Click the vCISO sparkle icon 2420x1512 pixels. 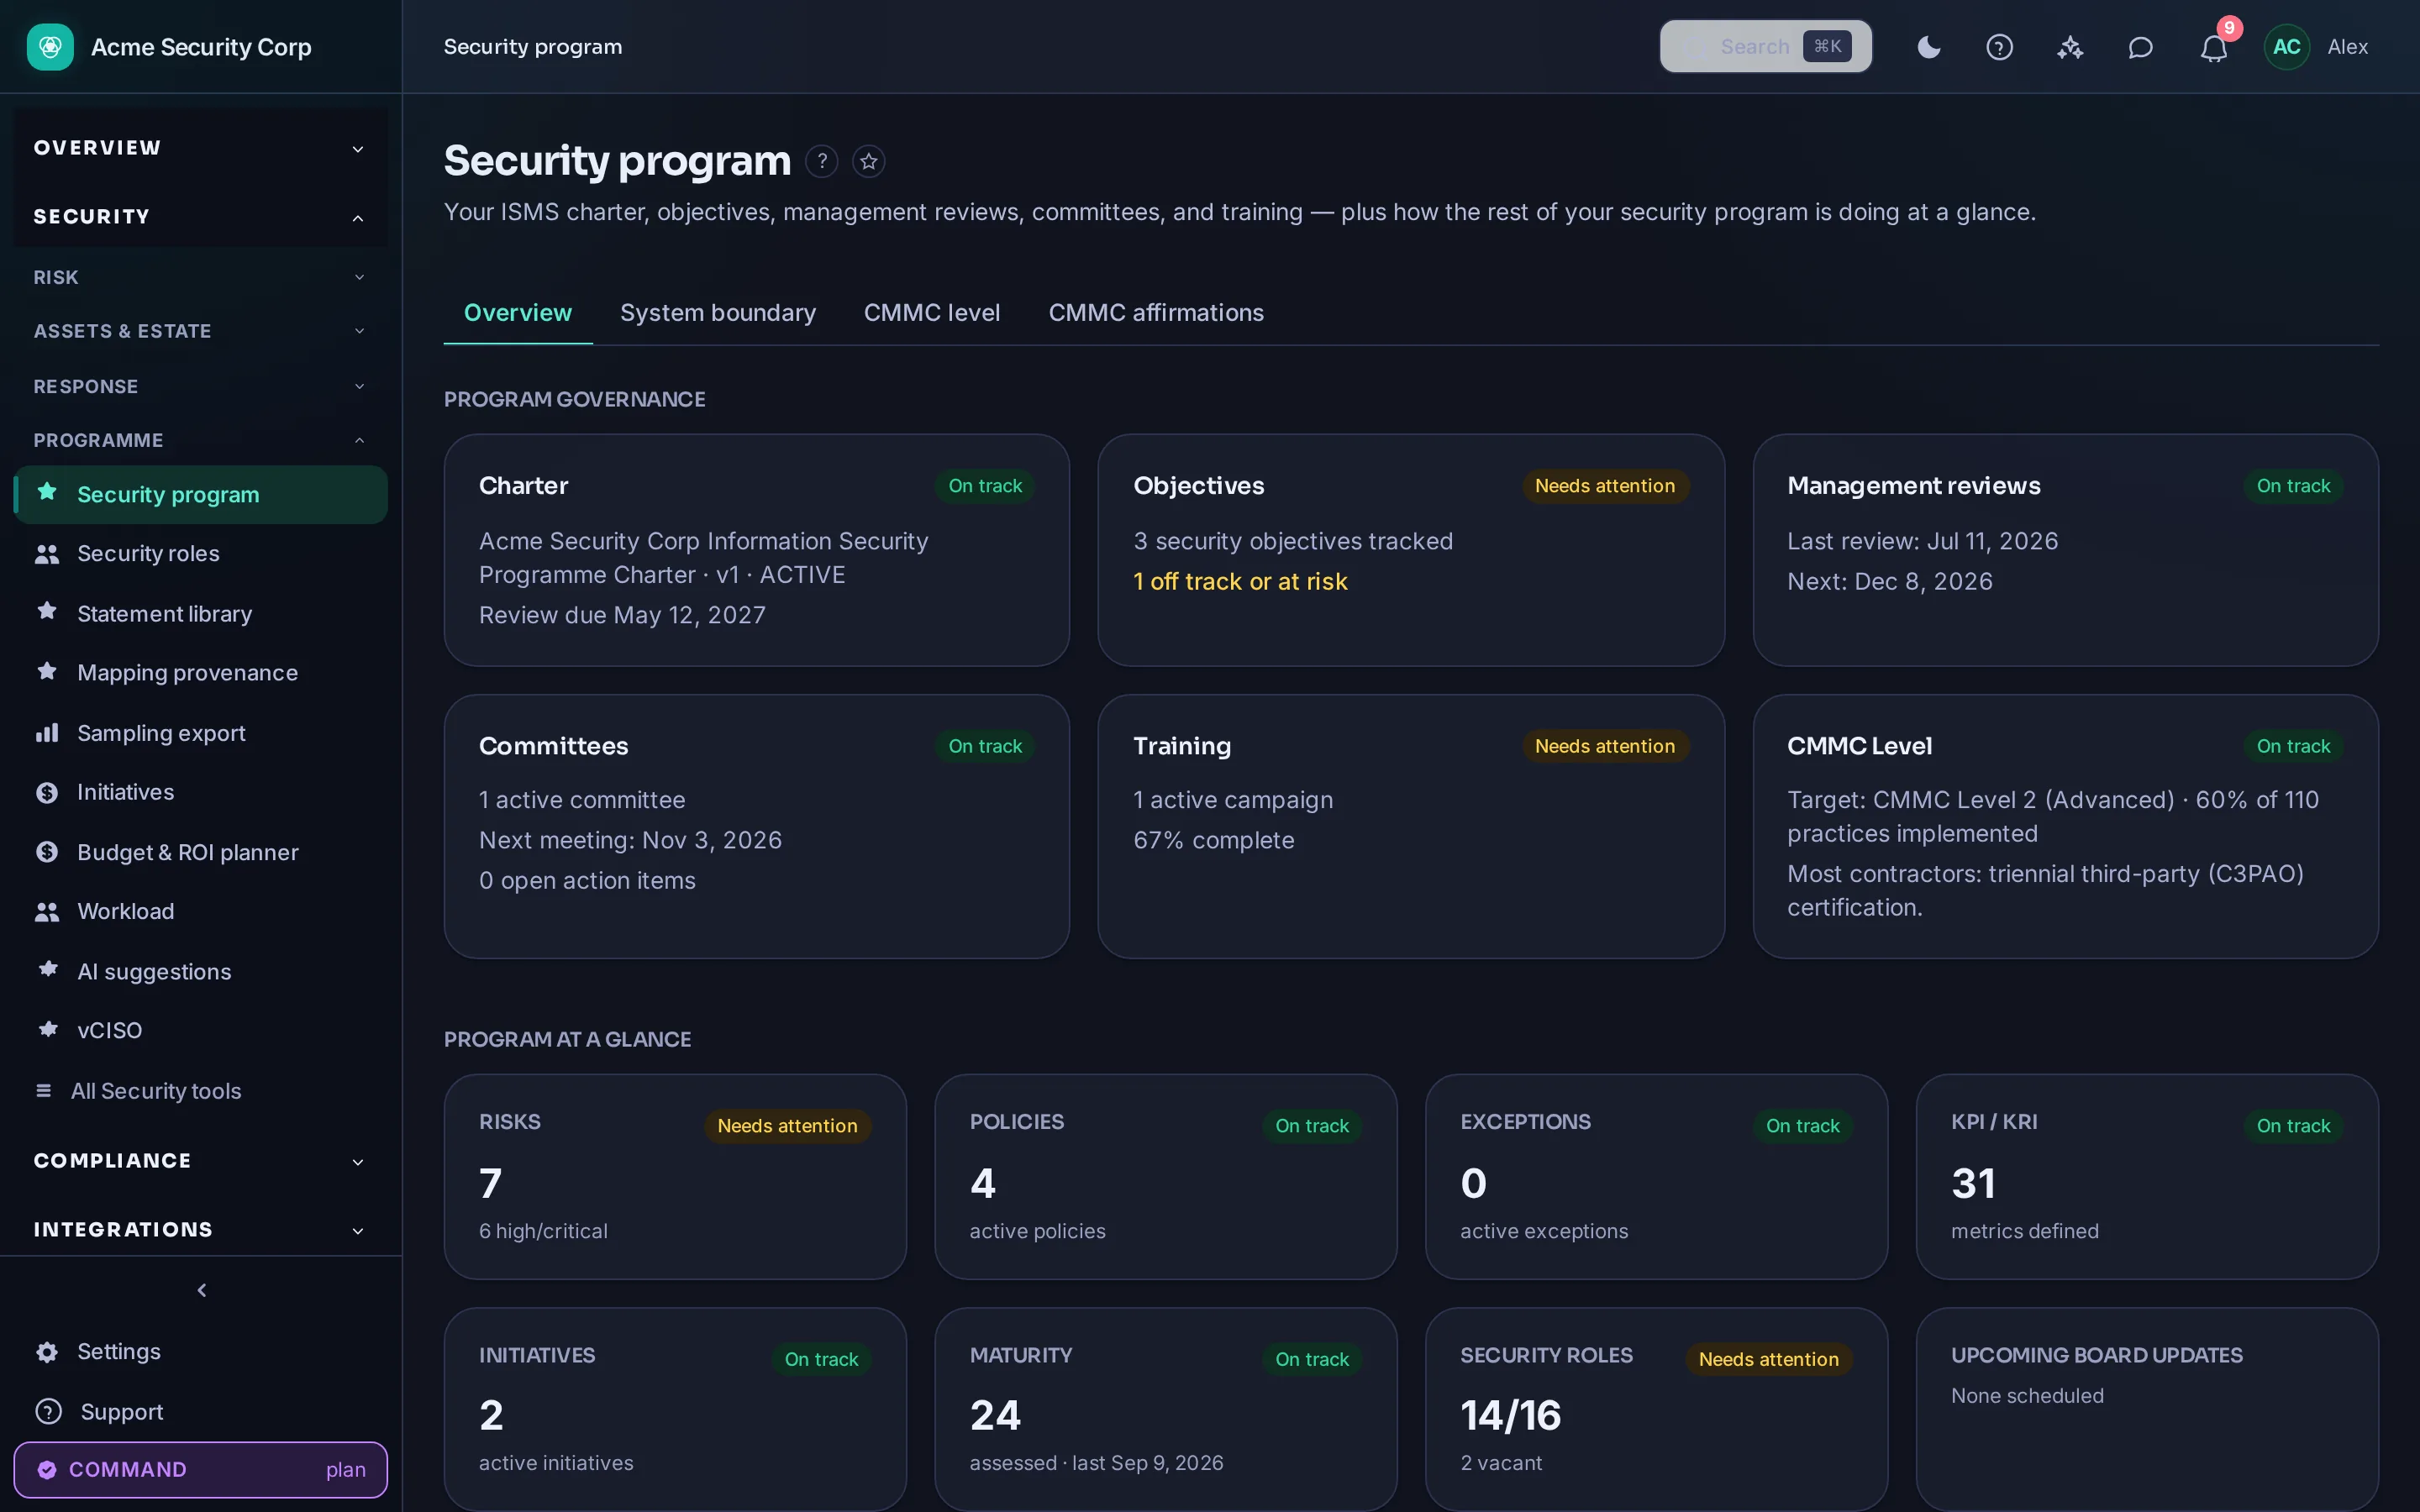click(47, 1030)
